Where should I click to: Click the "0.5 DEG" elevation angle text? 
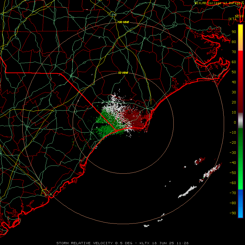point(124,243)
